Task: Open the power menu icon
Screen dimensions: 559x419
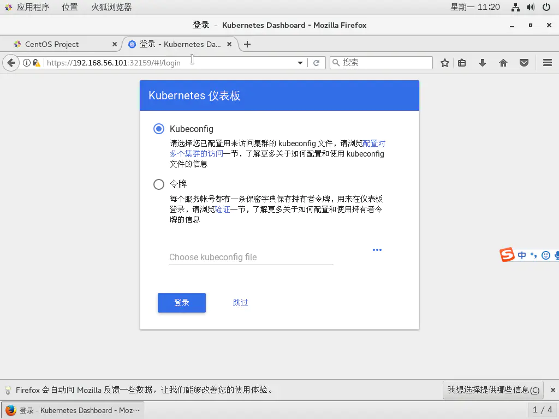Action: (x=546, y=7)
